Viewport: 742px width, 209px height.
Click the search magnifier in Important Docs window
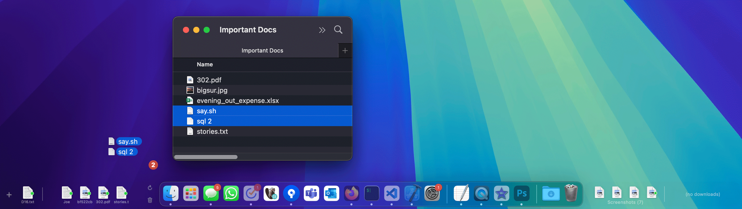pos(338,30)
